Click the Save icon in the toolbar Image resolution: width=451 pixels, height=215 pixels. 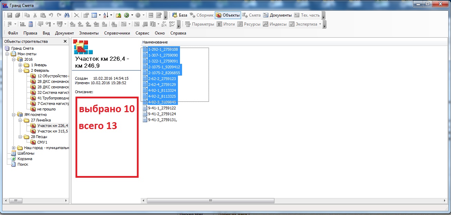tap(10, 15)
